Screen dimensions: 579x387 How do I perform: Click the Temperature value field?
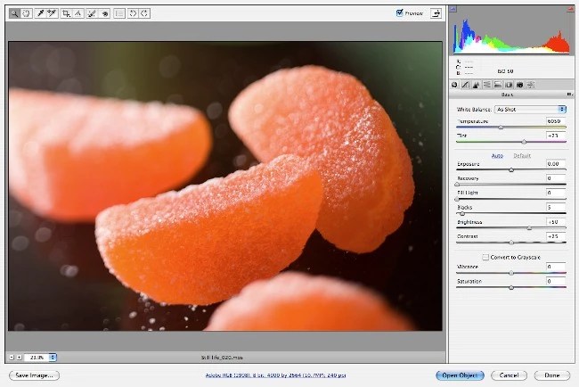pos(555,120)
